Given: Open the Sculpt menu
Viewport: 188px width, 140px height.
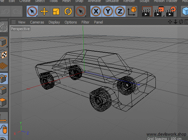Looking at the screenshot, I should 144,1.
